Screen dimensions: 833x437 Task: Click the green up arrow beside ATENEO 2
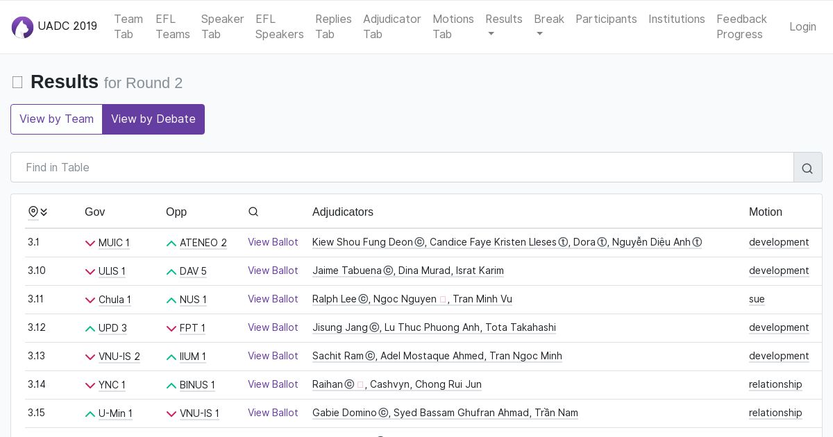click(171, 243)
